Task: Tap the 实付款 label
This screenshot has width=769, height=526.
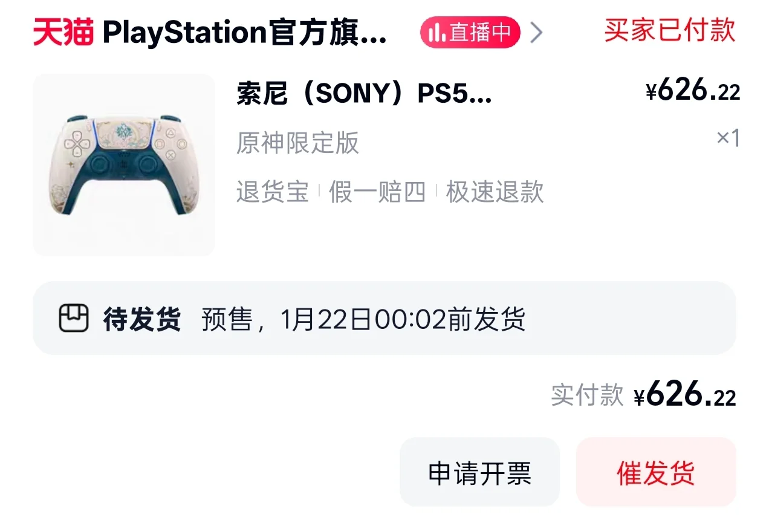Action: (586, 395)
